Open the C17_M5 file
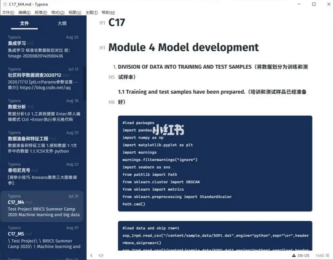 (x=43, y=237)
